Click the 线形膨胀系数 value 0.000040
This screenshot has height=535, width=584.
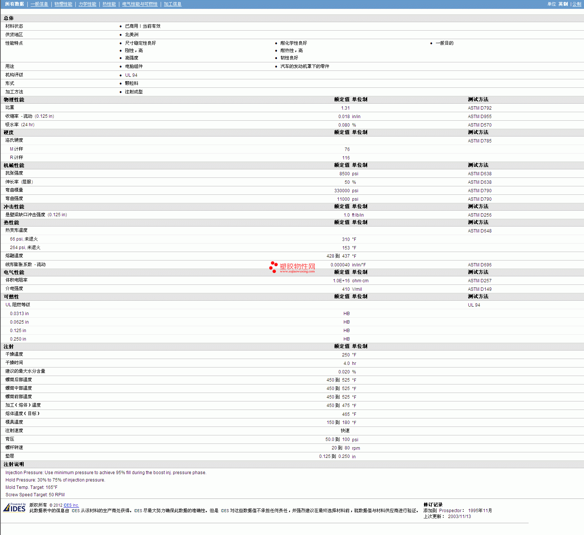coord(340,265)
